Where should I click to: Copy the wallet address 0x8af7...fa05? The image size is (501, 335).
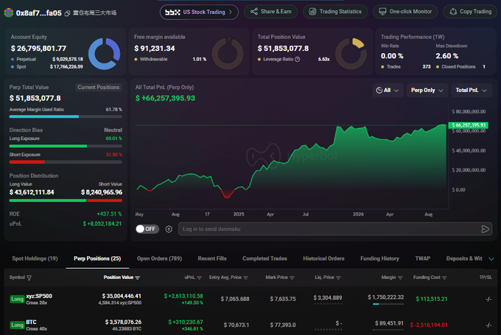click(x=67, y=13)
